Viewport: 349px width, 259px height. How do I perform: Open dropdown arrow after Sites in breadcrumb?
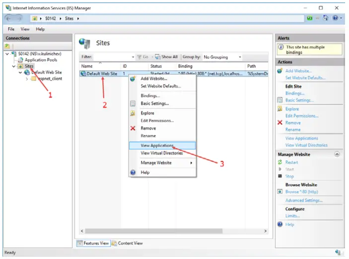click(78, 19)
